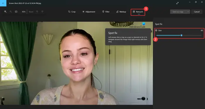Zoom out with the magnifier minus icon

[x=11, y=12]
